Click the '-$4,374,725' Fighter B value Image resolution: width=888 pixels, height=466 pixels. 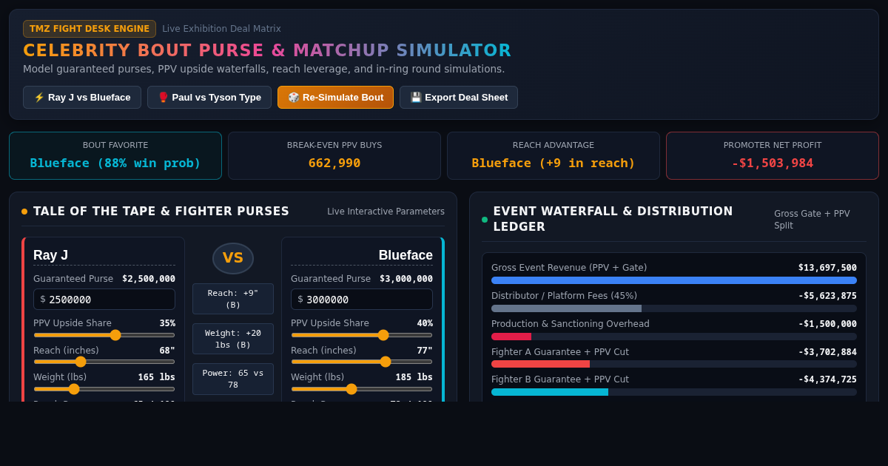tap(827, 379)
